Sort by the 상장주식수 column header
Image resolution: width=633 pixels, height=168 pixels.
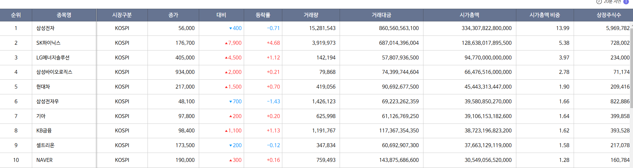609,15
